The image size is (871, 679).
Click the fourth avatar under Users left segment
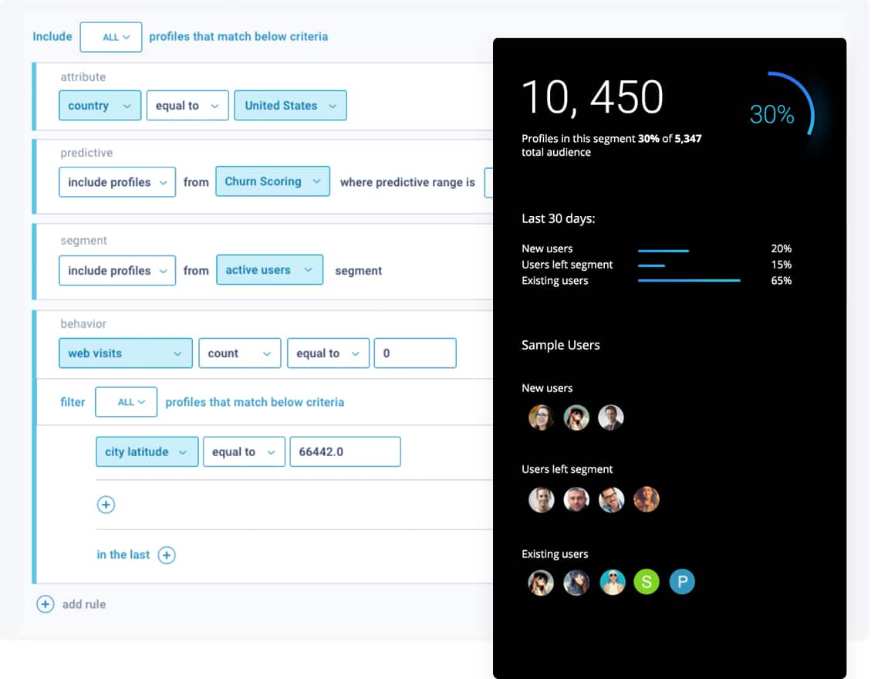point(646,499)
